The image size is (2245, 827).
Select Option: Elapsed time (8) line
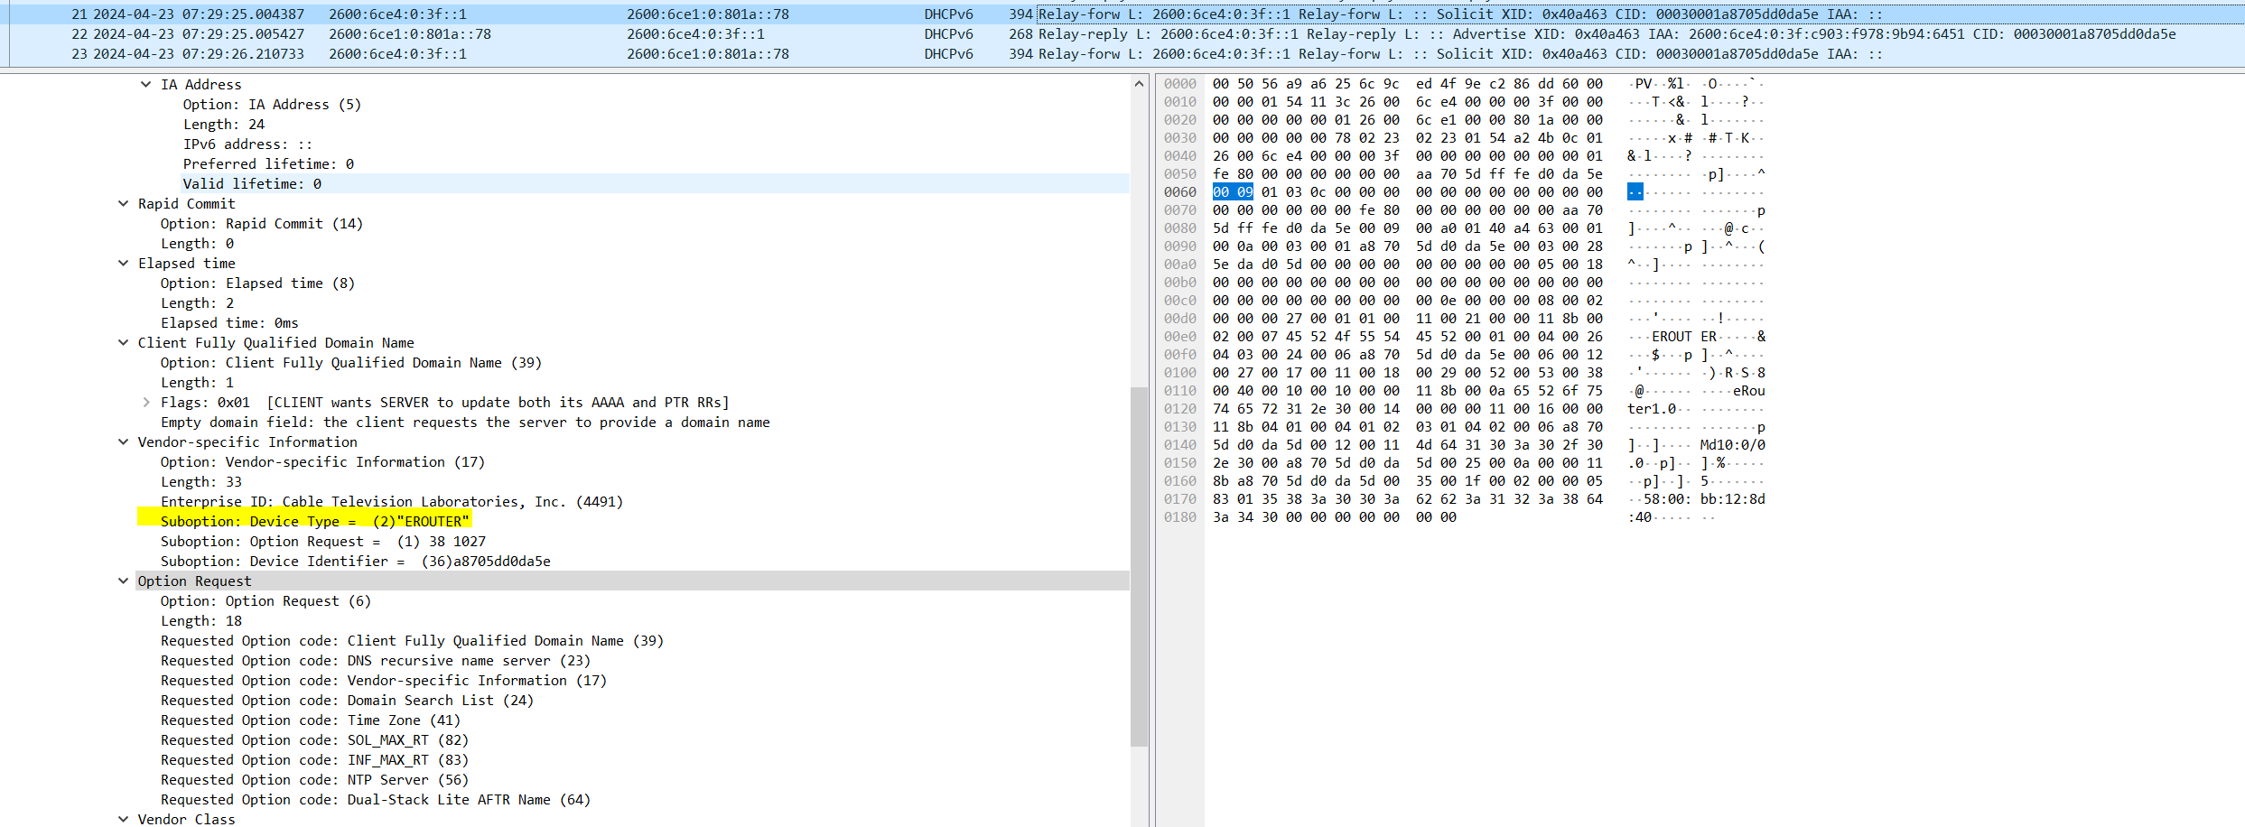(x=257, y=283)
